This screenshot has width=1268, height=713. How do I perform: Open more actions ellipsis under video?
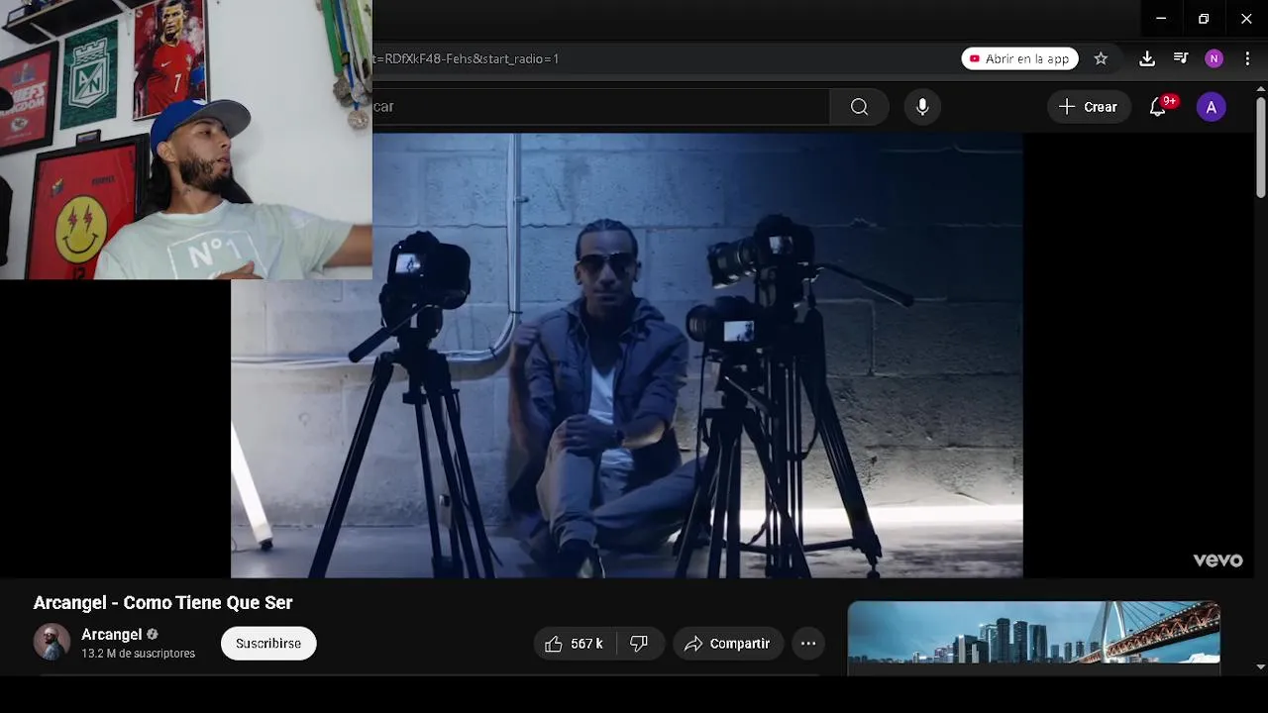pyautogui.click(x=808, y=644)
